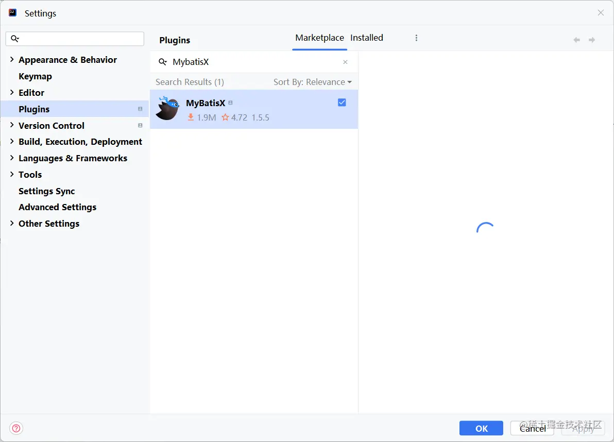Screen dimensions: 614x442
Task: Click the project-level badge next to Version Control
Action: (140, 126)
